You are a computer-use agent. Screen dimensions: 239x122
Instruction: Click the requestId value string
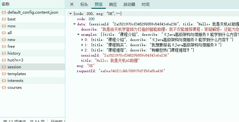[132, 71]
